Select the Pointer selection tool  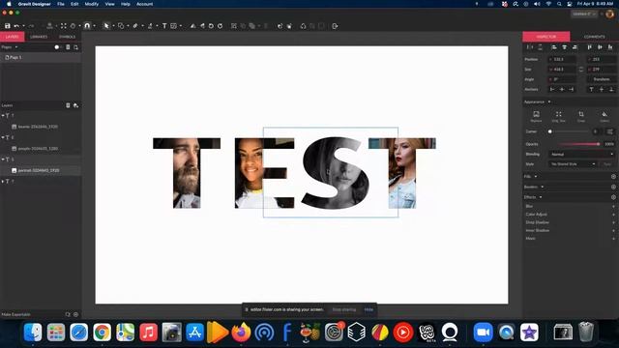105,26
